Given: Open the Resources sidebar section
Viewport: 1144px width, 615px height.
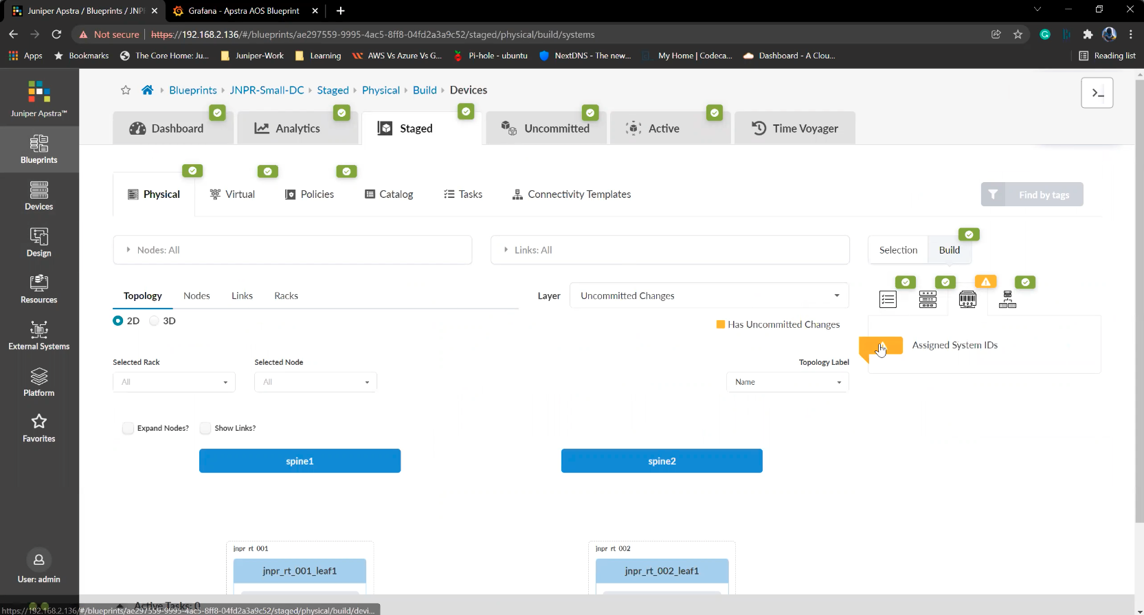Looking at the screenshot, I should [39, 289].
